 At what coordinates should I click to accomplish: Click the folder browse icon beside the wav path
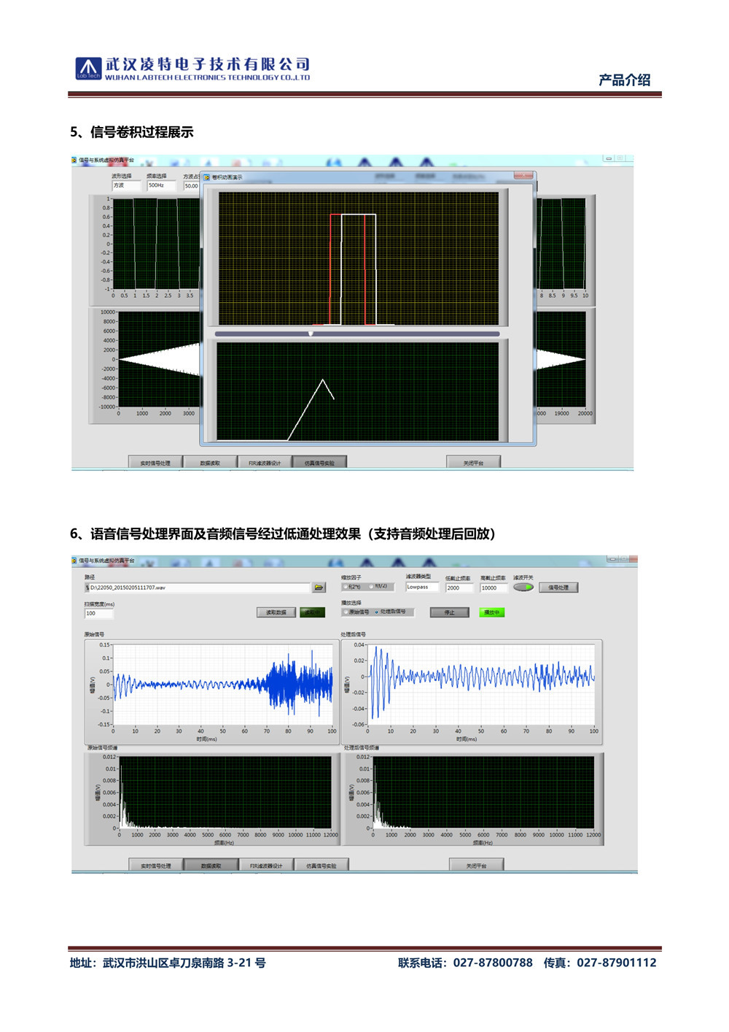coord(319,588)
